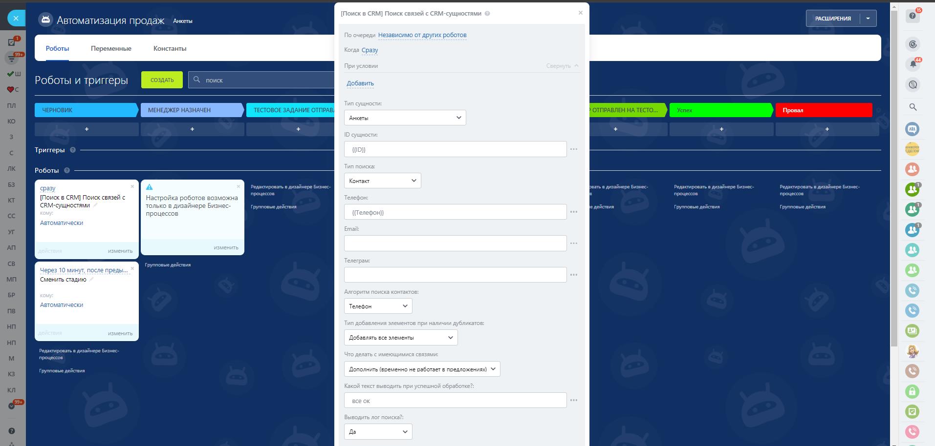Switch to the Роботы tab
This screenshot has width=935, height=446.
(57, 48)
